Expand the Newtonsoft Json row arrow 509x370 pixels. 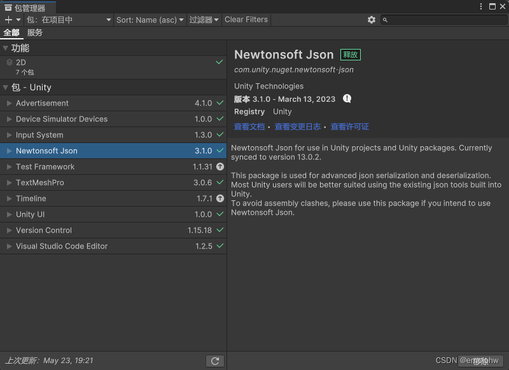9,151
